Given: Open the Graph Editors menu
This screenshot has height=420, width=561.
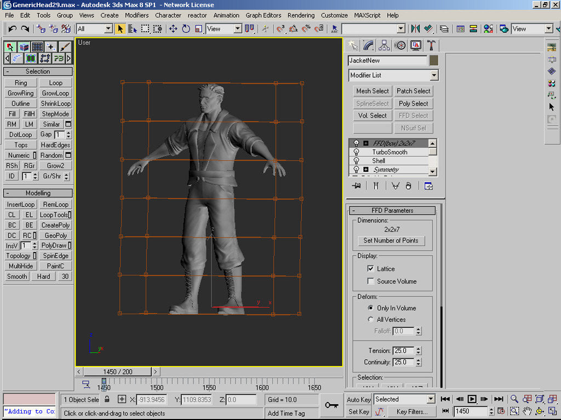Looking at the screenshot, I should click(263, 15).
